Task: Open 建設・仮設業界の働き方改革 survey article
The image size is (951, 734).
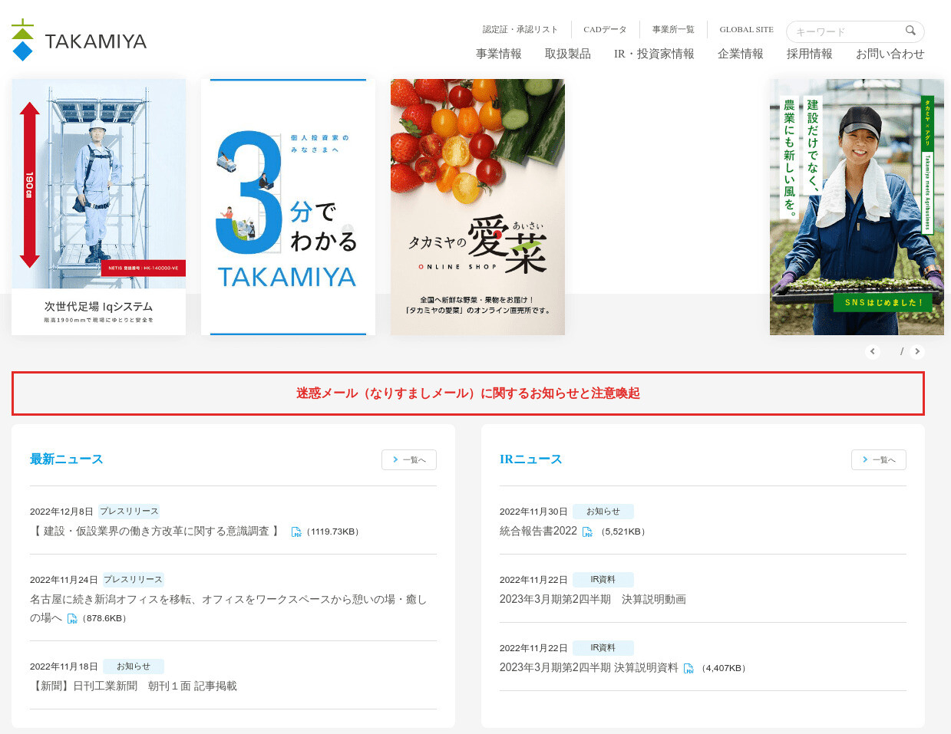Action: coord(157,531)
